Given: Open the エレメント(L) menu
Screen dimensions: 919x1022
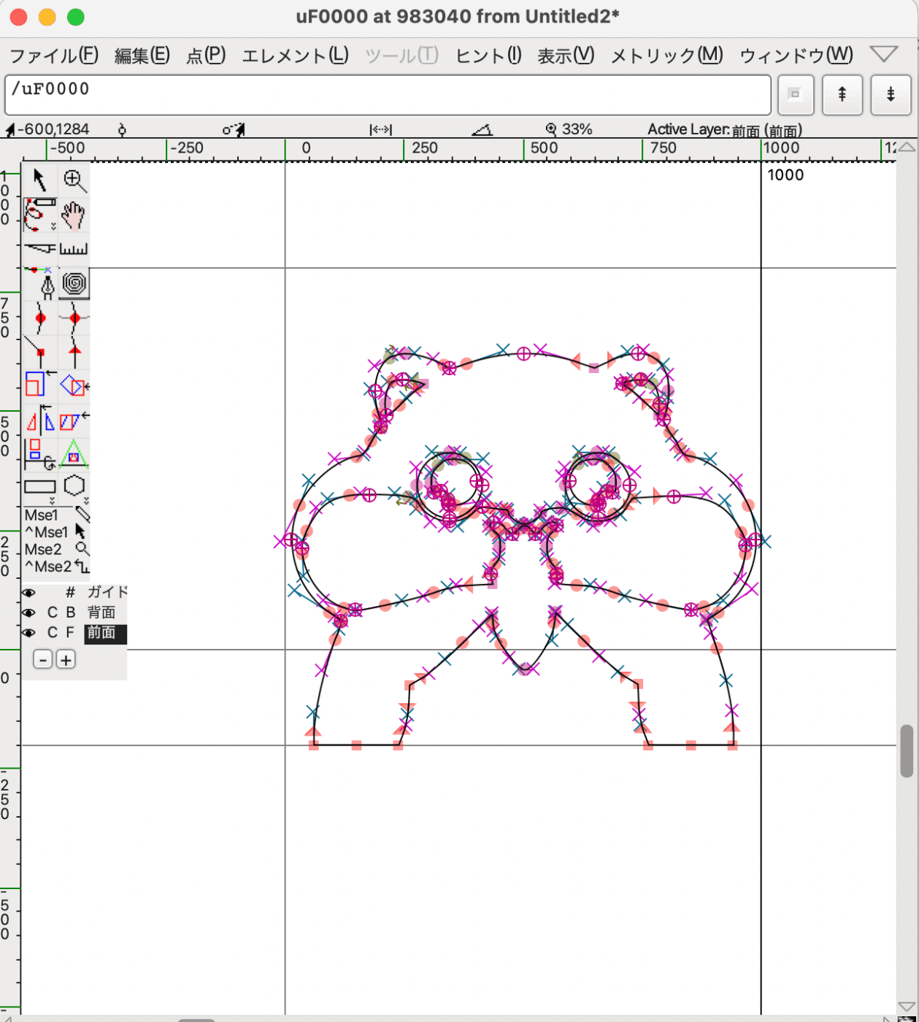Looking at the screenshot, I should click(295, 55).
